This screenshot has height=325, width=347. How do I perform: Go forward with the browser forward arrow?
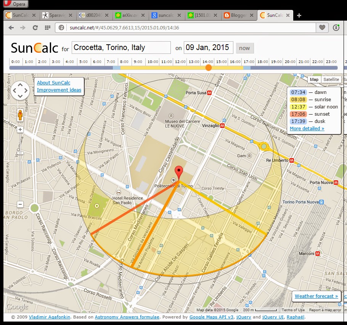tap(22, 28)
